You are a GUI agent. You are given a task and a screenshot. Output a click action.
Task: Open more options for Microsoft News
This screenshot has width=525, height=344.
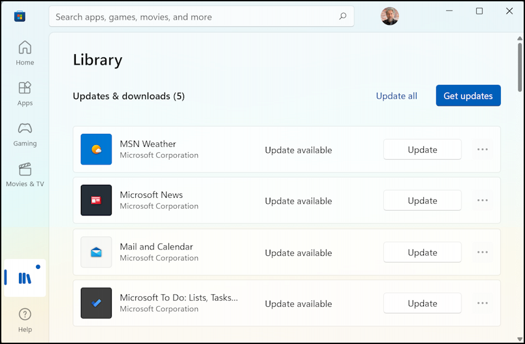click(483, 200)
